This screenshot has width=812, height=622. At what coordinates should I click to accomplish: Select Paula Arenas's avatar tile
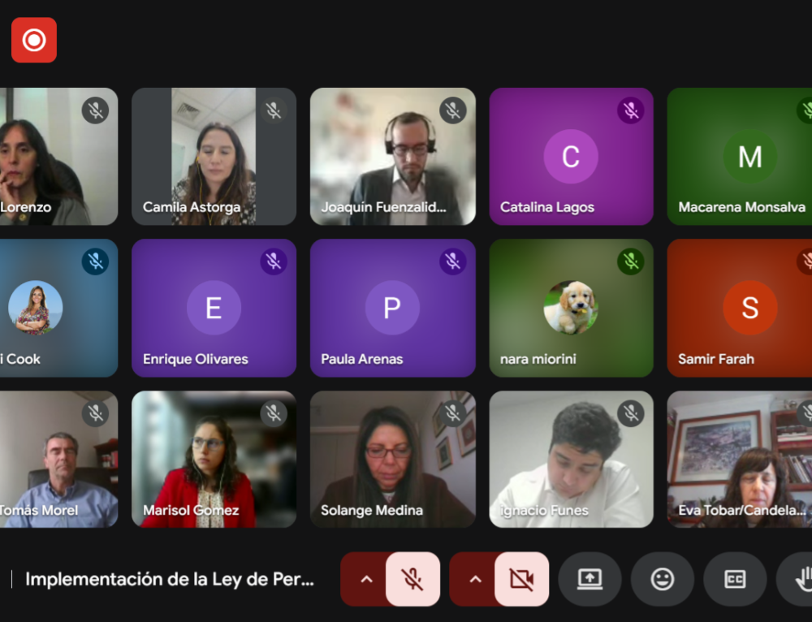392,308
